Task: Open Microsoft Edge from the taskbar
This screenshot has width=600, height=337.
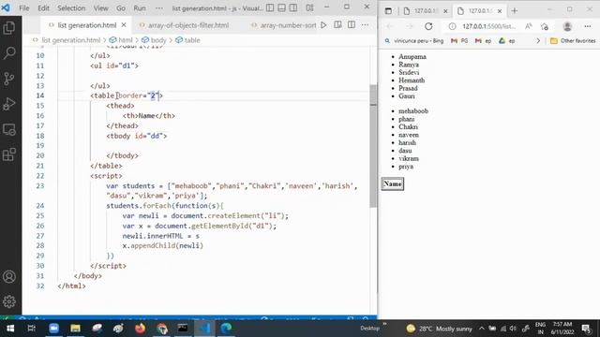Action: pos(226,329)
